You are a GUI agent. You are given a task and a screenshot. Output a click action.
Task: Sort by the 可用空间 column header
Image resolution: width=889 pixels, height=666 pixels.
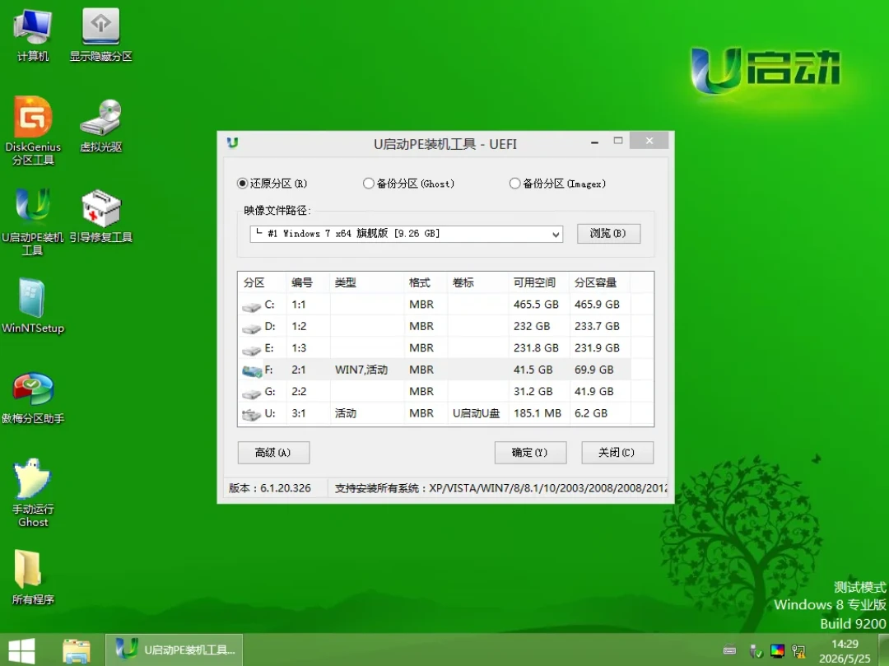[538, 282]
